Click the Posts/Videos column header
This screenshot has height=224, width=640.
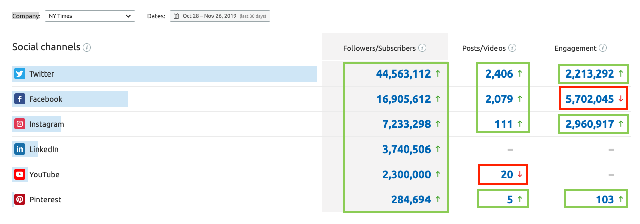484,48
